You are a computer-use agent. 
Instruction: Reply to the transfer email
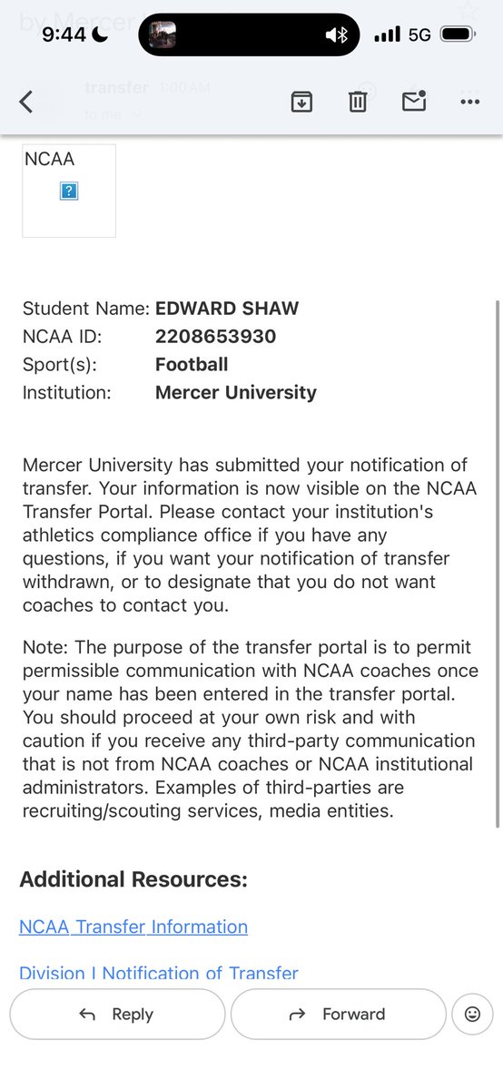(x=117, y=1015)
